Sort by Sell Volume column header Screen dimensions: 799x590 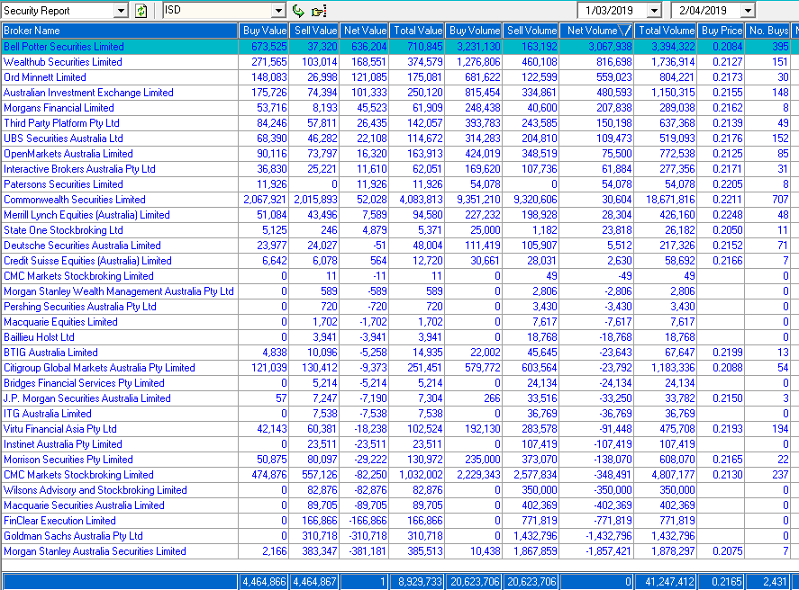[x=531, y=31]
